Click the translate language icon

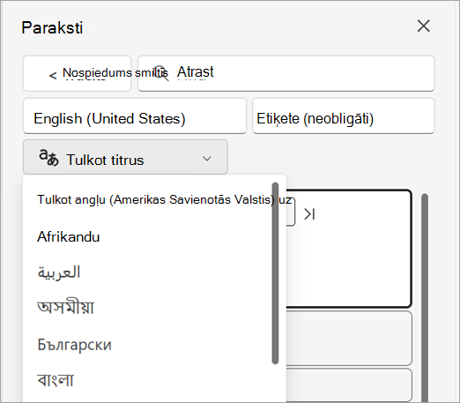point(48,158)
